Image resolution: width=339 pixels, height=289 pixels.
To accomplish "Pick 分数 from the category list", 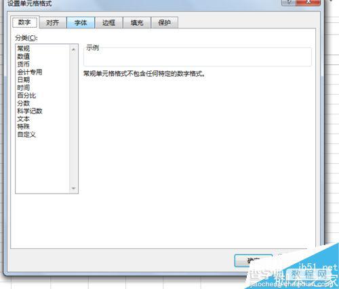I will point(24,104).
